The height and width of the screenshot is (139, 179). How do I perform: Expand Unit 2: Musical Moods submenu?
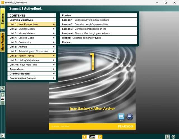(x=32, y=29)
